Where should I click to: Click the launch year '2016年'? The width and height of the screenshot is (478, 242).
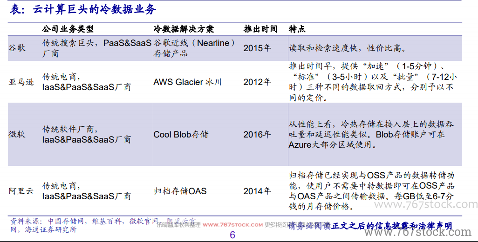tap(257, 134)
